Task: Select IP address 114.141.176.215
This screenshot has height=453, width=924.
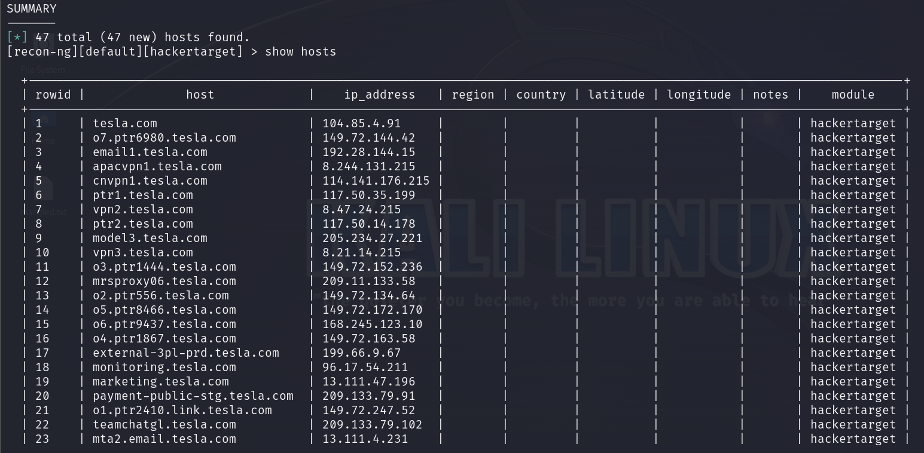Action: (x=376, y=180)
